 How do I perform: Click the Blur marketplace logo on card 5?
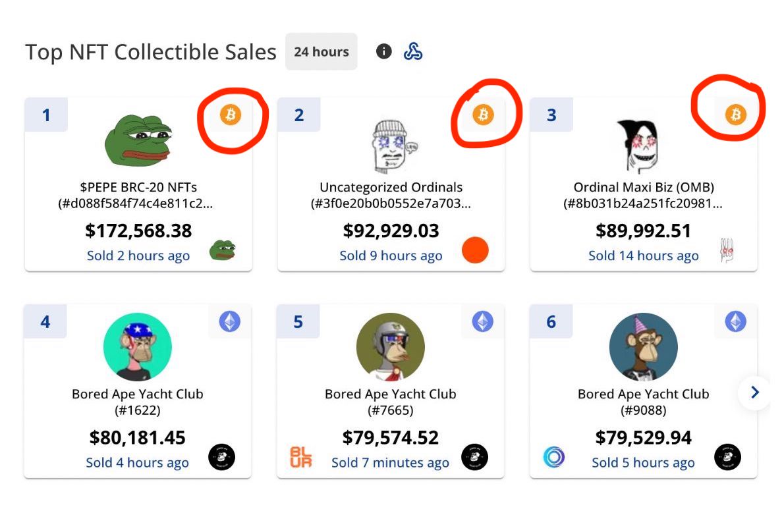(300, 457)
